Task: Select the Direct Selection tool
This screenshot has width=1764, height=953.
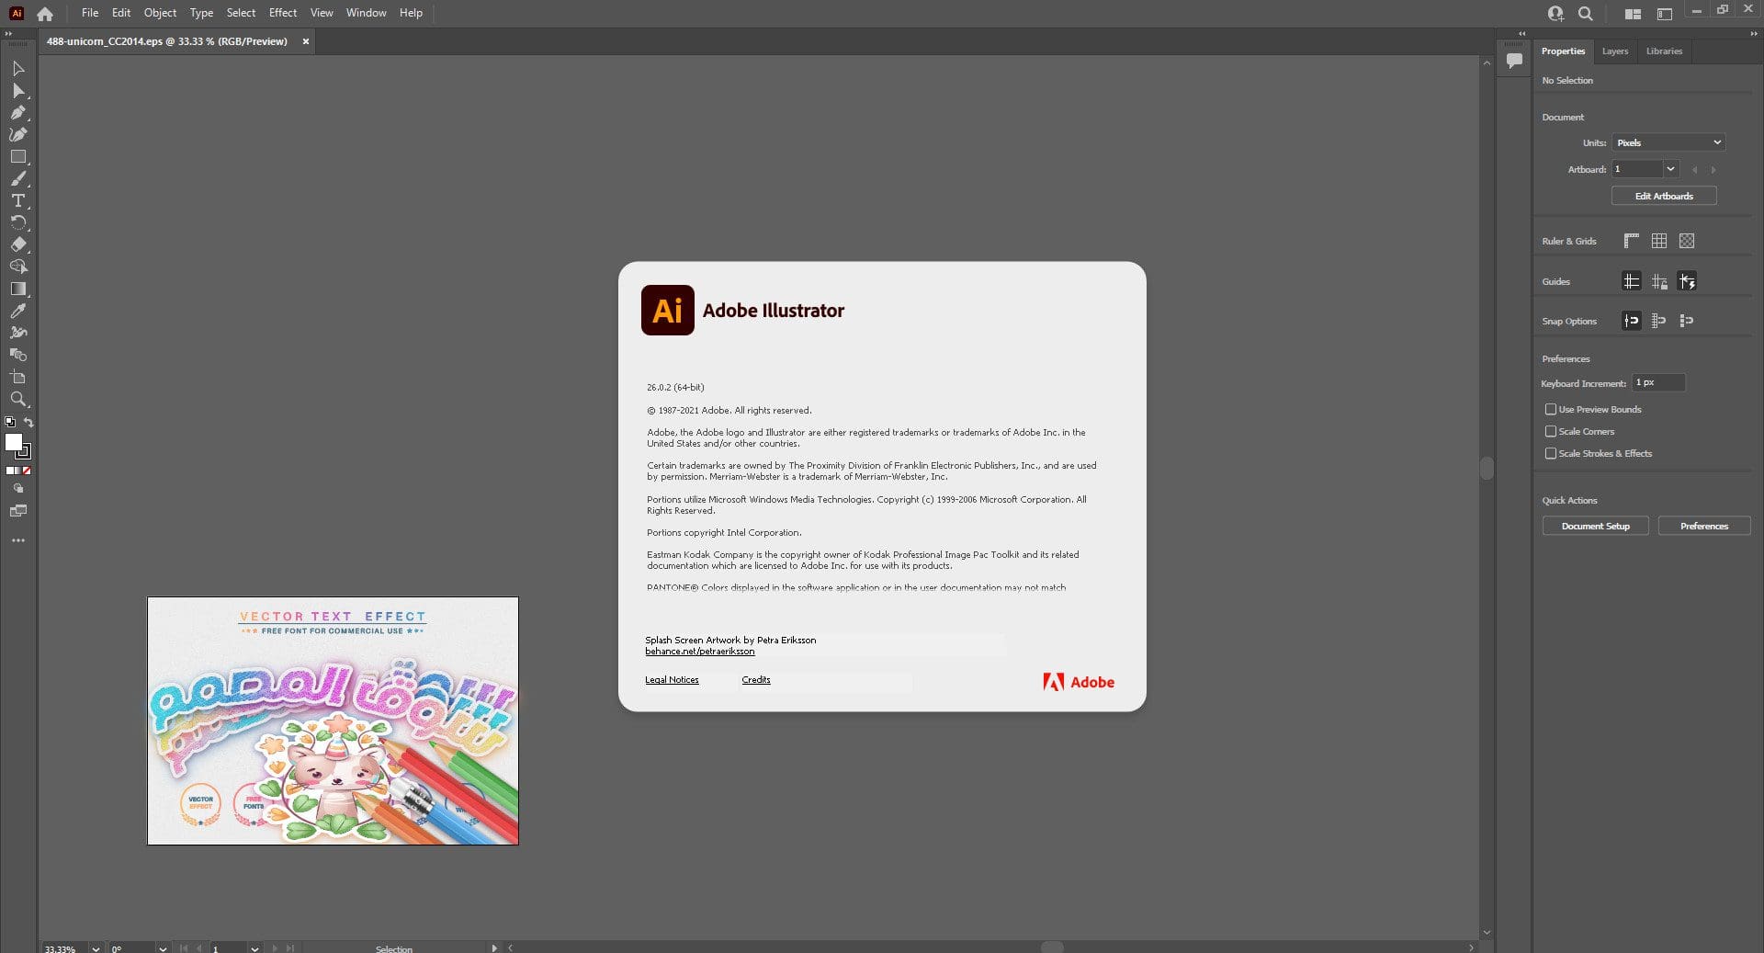Action: (x=17, y=91)
